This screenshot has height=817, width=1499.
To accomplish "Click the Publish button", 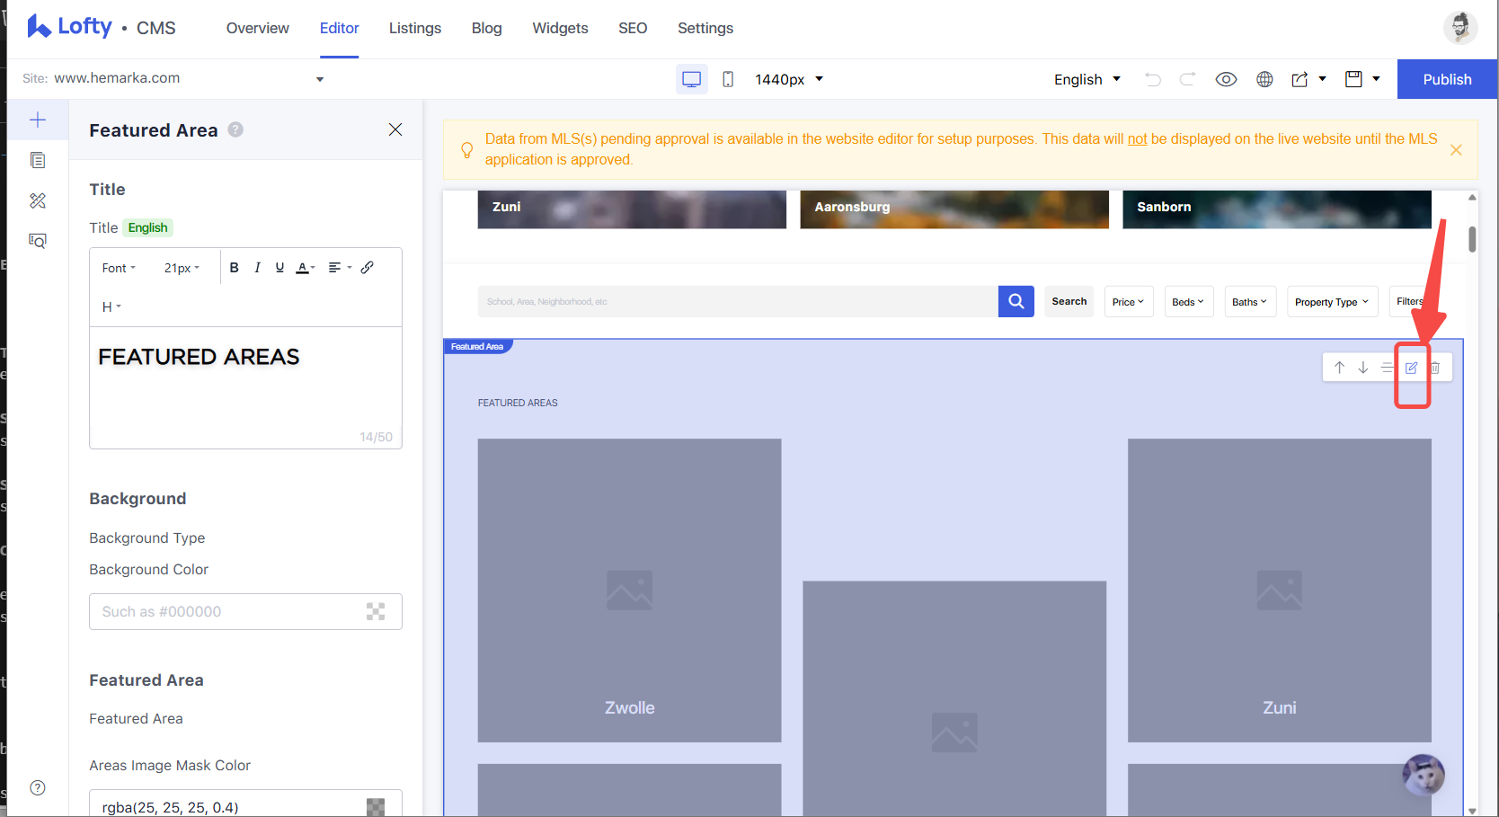I will point(1447,79).
